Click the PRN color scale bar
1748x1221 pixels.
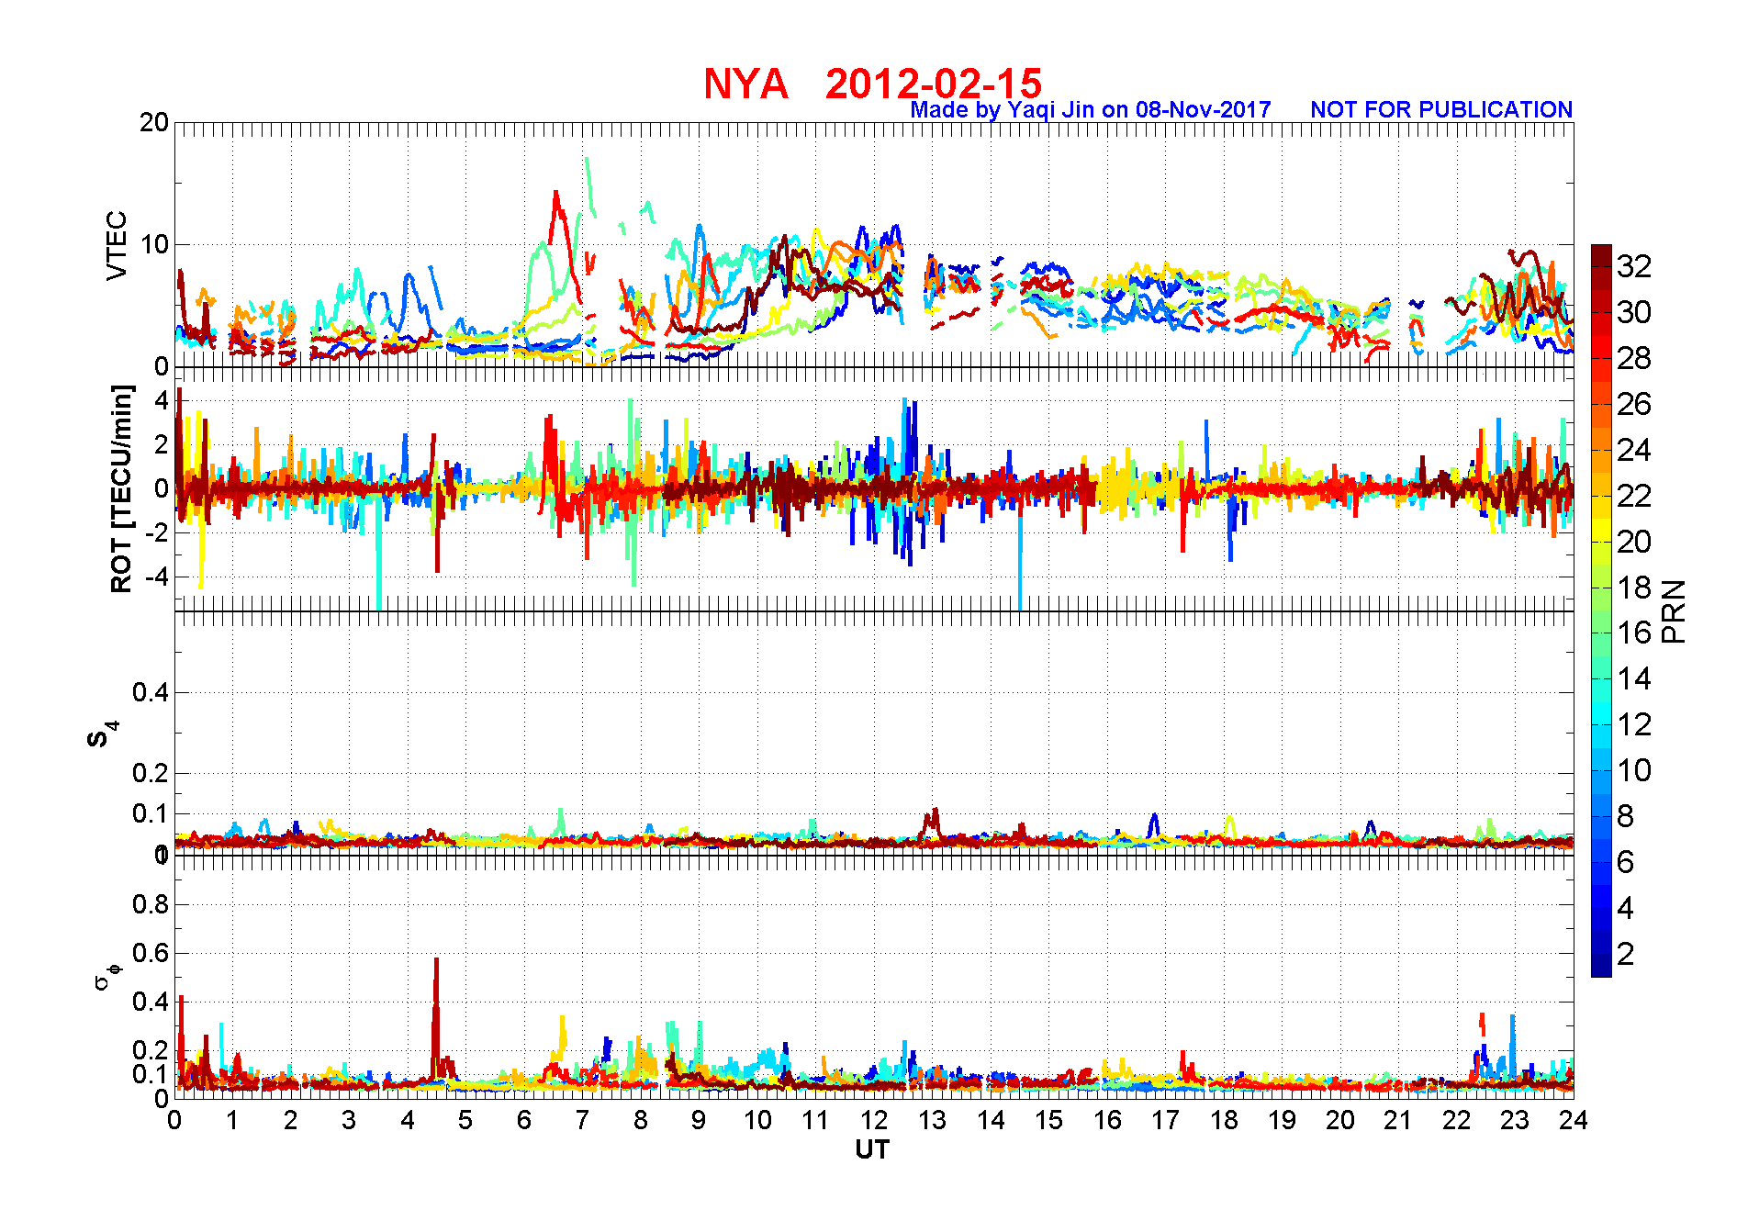pos(1601,610)
